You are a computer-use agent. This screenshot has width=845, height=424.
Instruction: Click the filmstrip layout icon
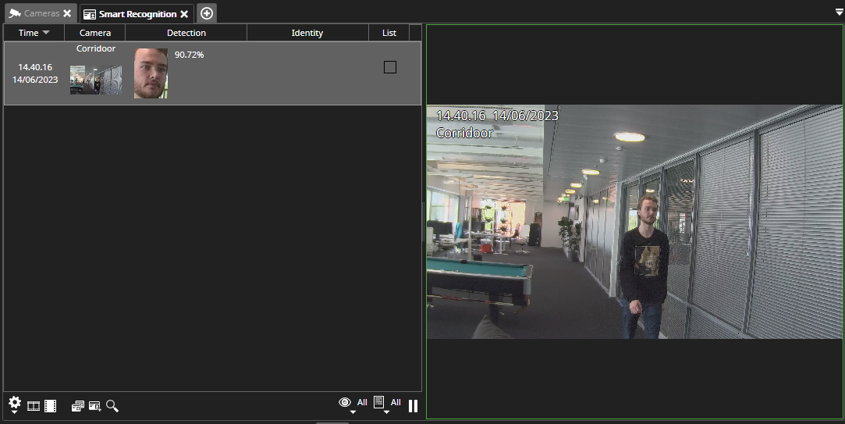34,406
